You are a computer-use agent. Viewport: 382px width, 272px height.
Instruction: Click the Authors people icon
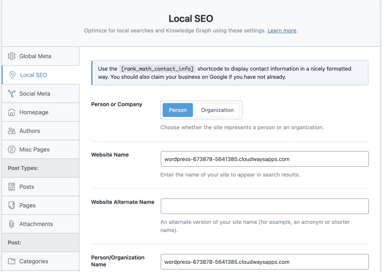(x=12, y=131)
